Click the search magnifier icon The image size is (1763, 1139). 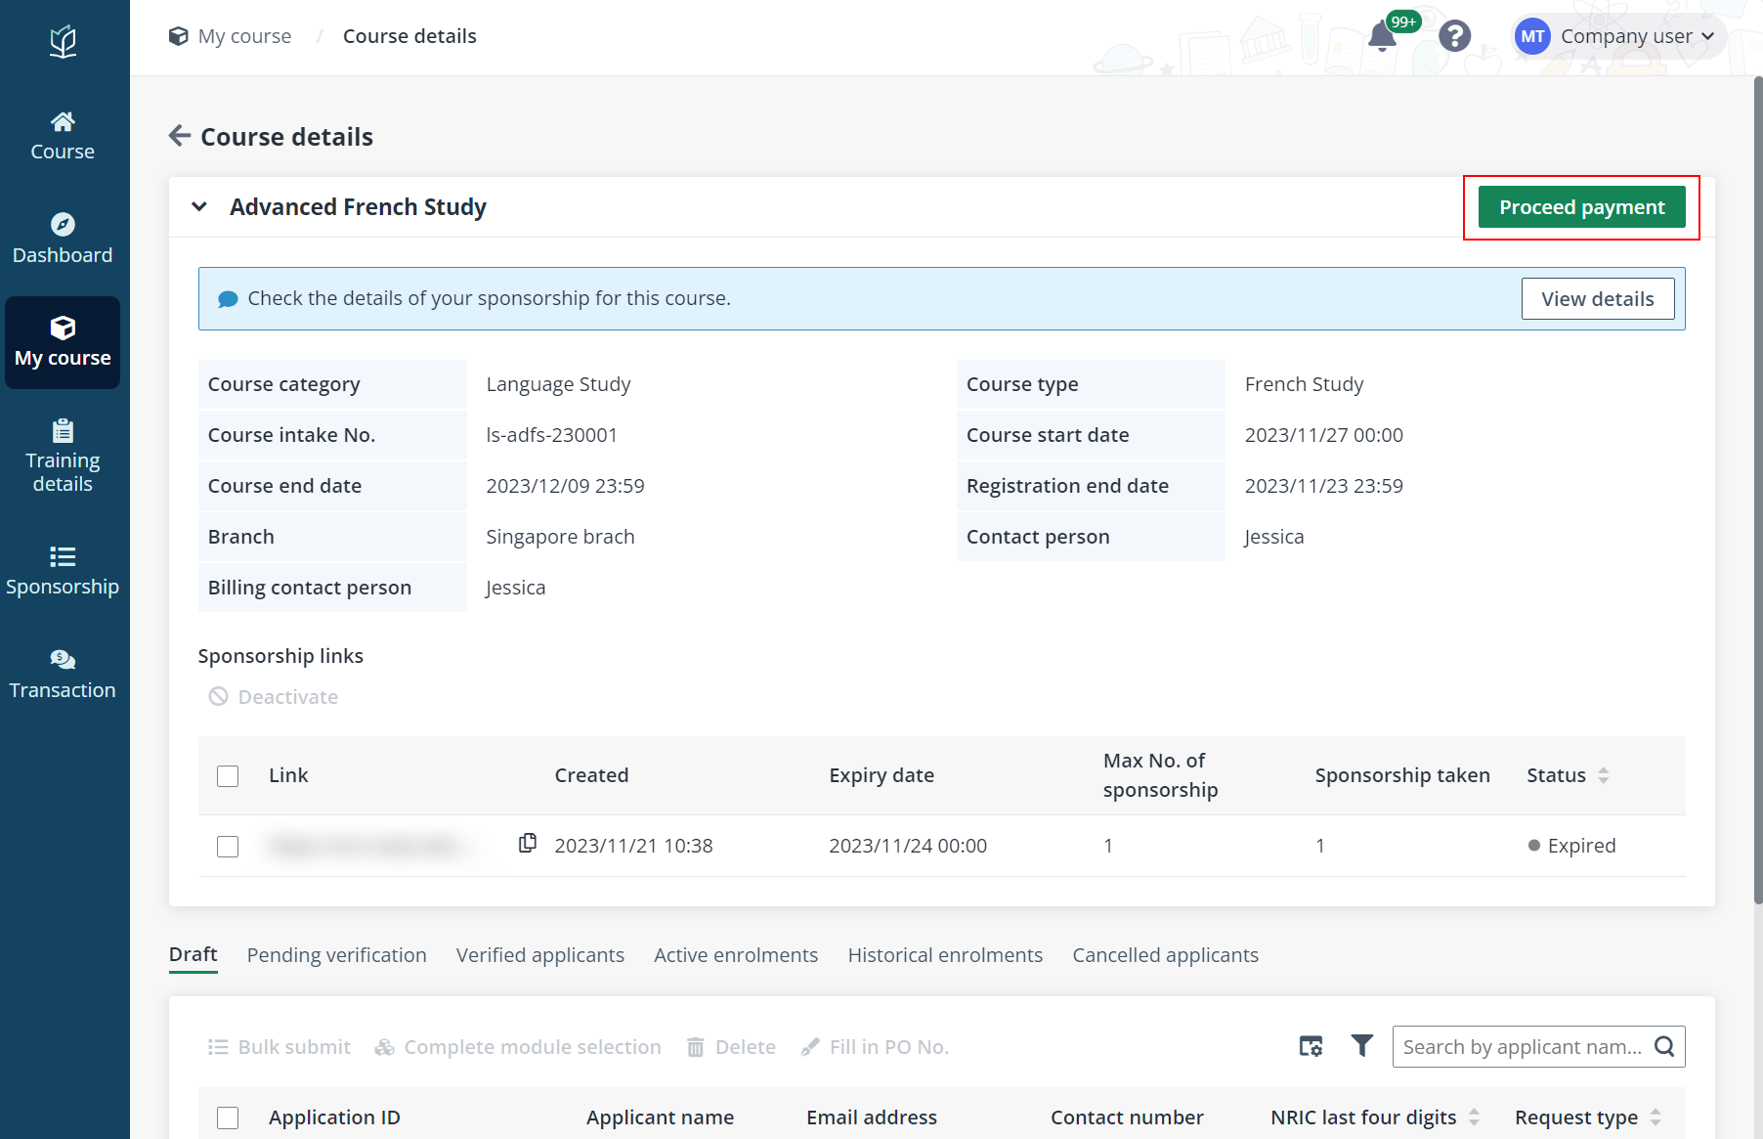(x=1664, y=1047)
